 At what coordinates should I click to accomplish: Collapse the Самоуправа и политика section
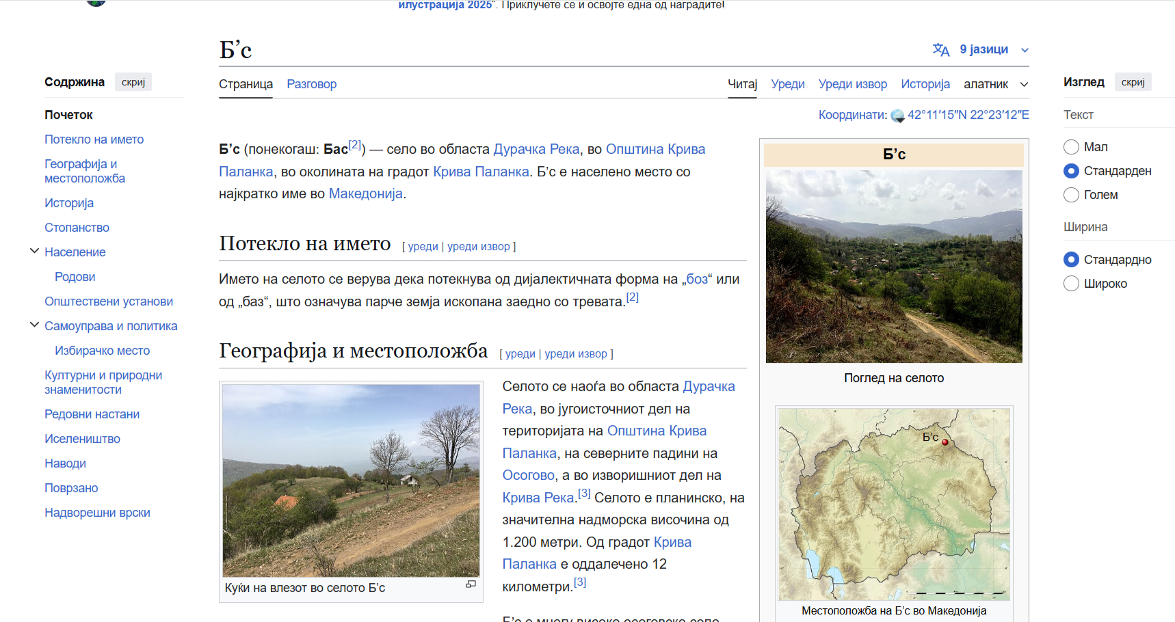pyautogui.click(x=34, y=325)
